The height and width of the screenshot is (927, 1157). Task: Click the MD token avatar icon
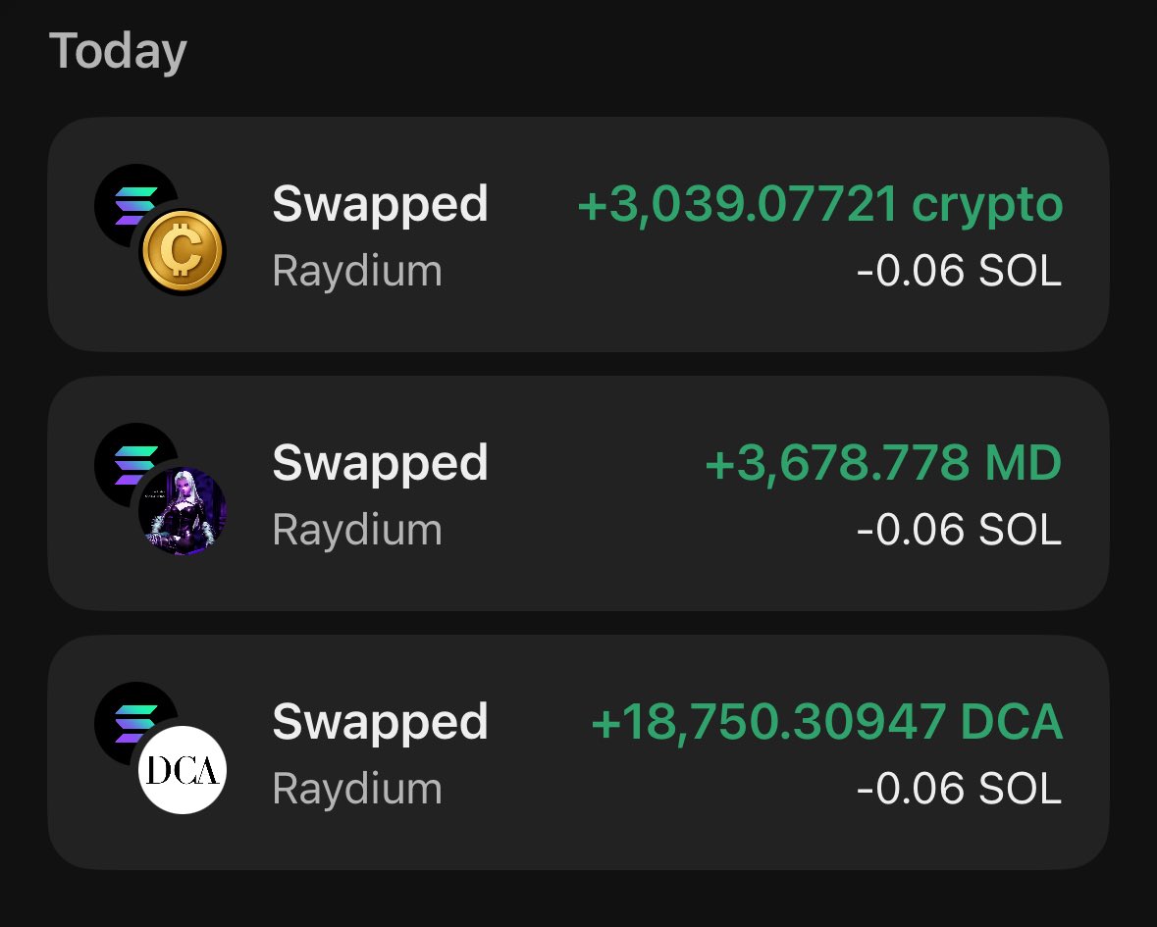183,511
